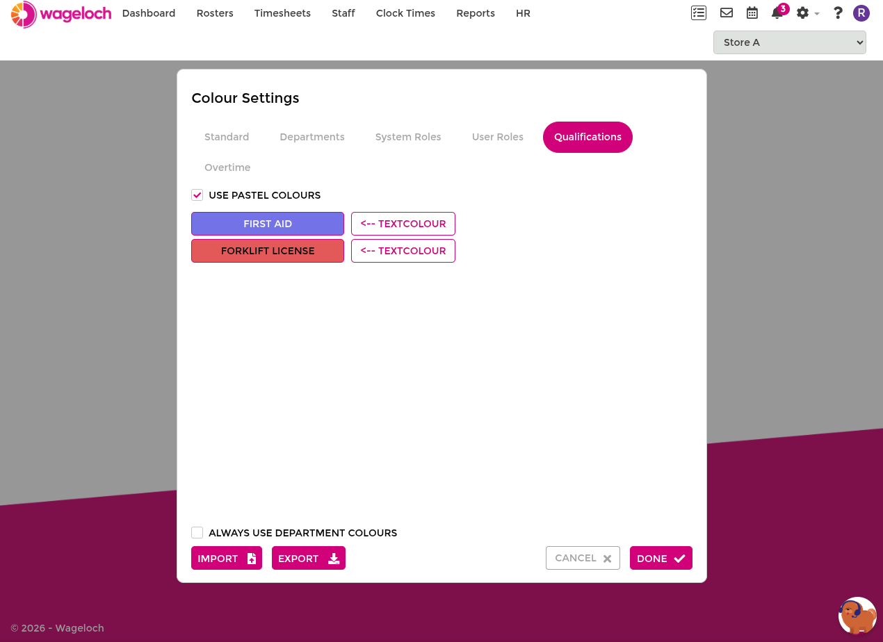Viewport: 883px width, 642px height.
Task: Set text colour for Forklift License
Action: tap(403, 251)
